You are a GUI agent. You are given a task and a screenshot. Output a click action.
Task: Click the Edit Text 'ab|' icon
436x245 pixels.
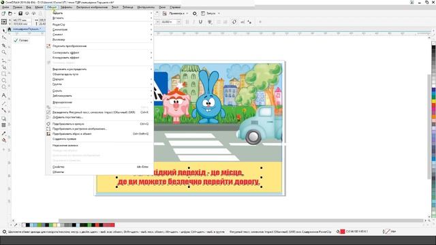(x=243, y=22)
